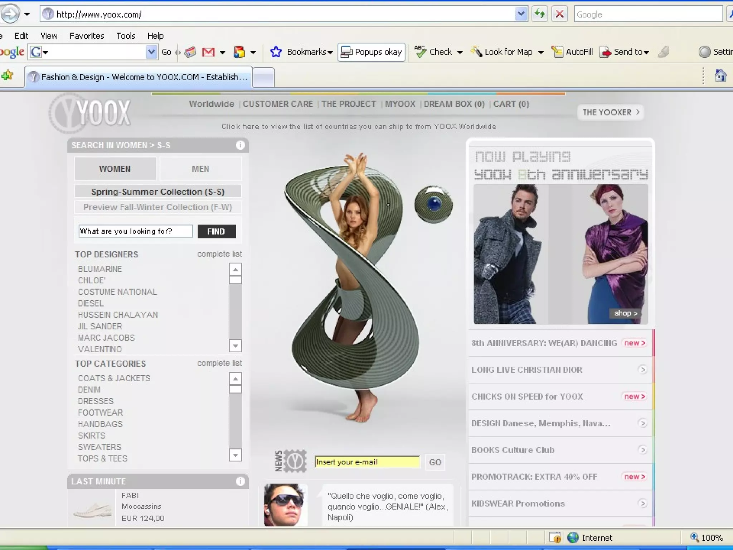The width and height of the screenshot is (733, 550).
Task: Click the blue eye sphere graphic
Action: point(434,204)
